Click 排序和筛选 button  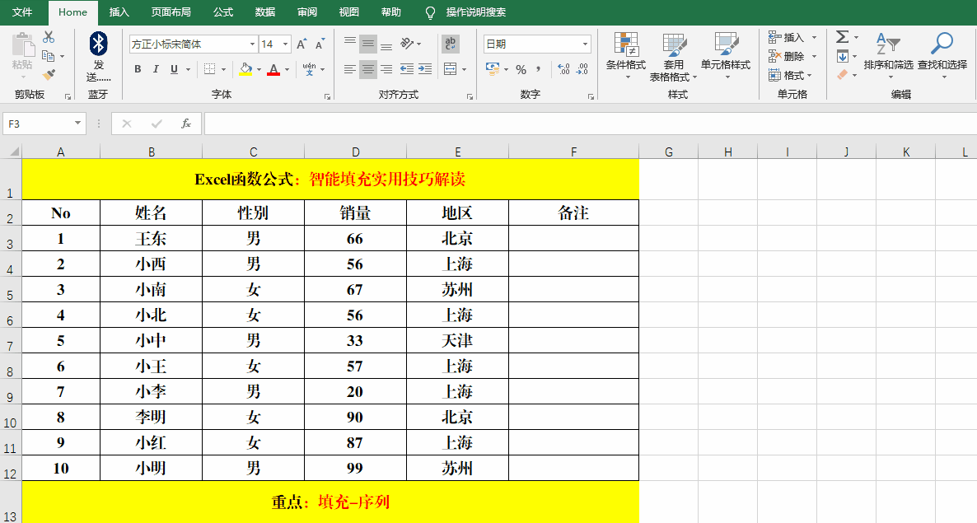[x=888, y=51]
